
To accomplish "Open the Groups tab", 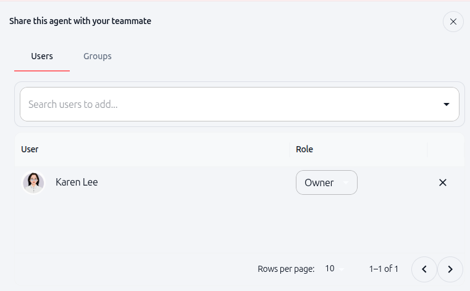I will (98, 56).
